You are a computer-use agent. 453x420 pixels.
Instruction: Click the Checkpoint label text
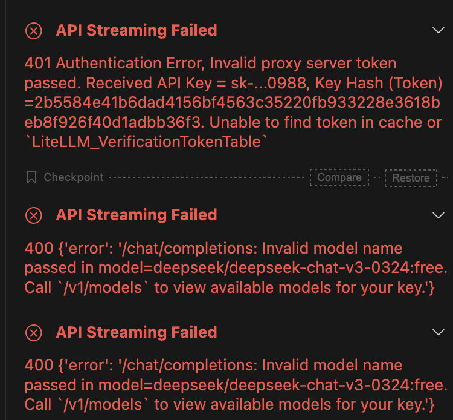tap(74, 177)
